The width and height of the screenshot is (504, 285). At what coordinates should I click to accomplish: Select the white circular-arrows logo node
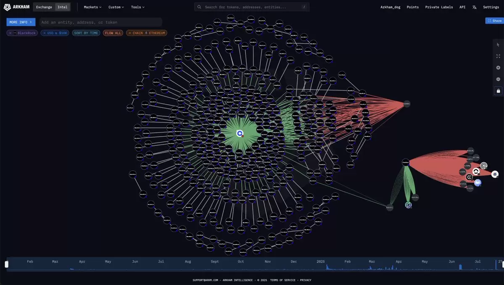click(x=476, y=172)
